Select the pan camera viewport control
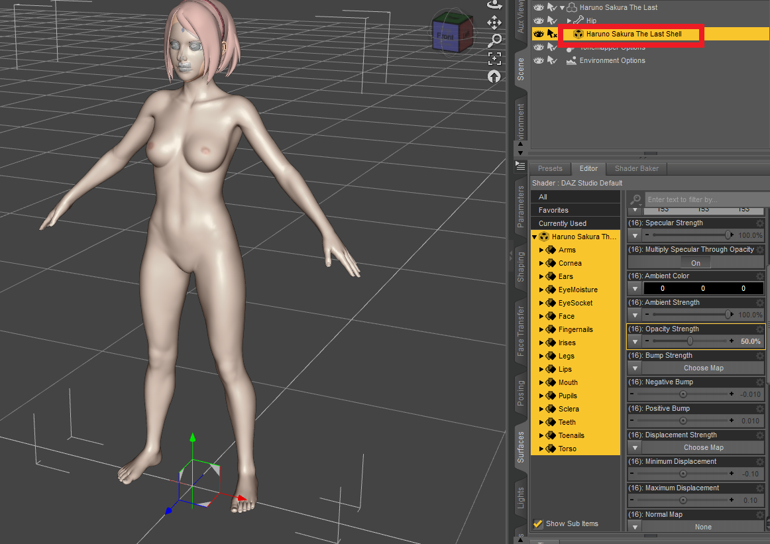 pyautogui.click(x=494, y=23)
